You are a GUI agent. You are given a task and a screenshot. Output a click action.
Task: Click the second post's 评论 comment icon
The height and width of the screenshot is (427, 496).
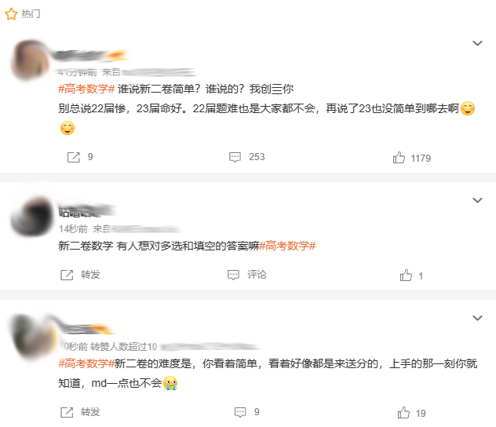click(x=233, y=275)
